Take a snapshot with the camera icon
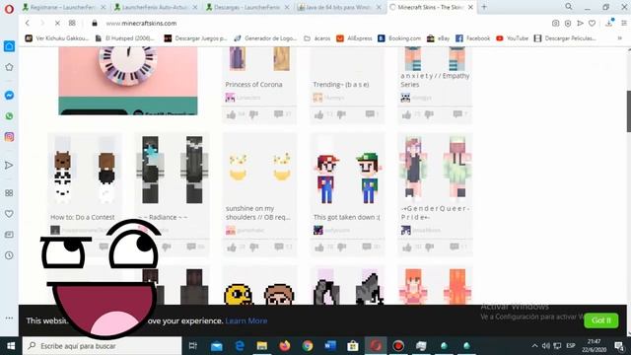The image size is (631, 355). tap(555, 24)
